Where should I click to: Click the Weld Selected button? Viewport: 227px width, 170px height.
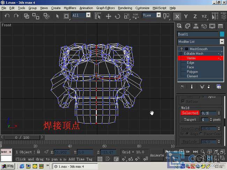point(190,113)
